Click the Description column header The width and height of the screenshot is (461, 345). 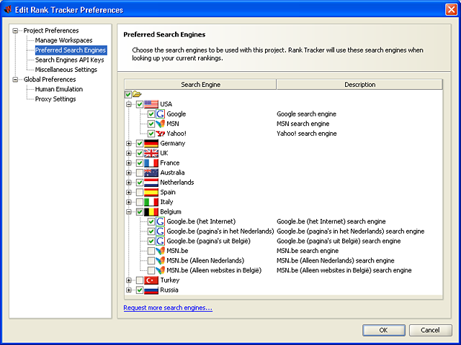coord(359,85)
